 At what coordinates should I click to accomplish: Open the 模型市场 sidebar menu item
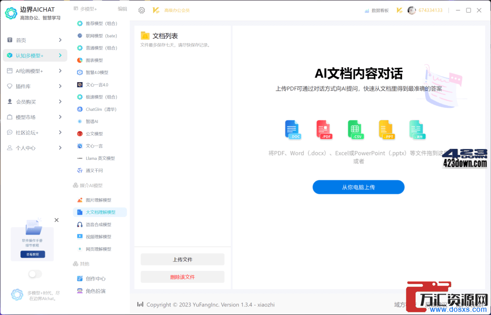tap(35, 117)
